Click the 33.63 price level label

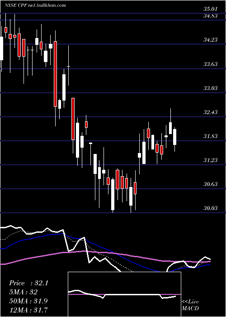211,64
